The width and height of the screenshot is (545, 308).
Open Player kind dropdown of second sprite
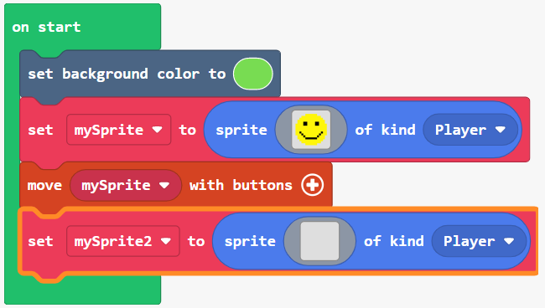coord(479,241)
